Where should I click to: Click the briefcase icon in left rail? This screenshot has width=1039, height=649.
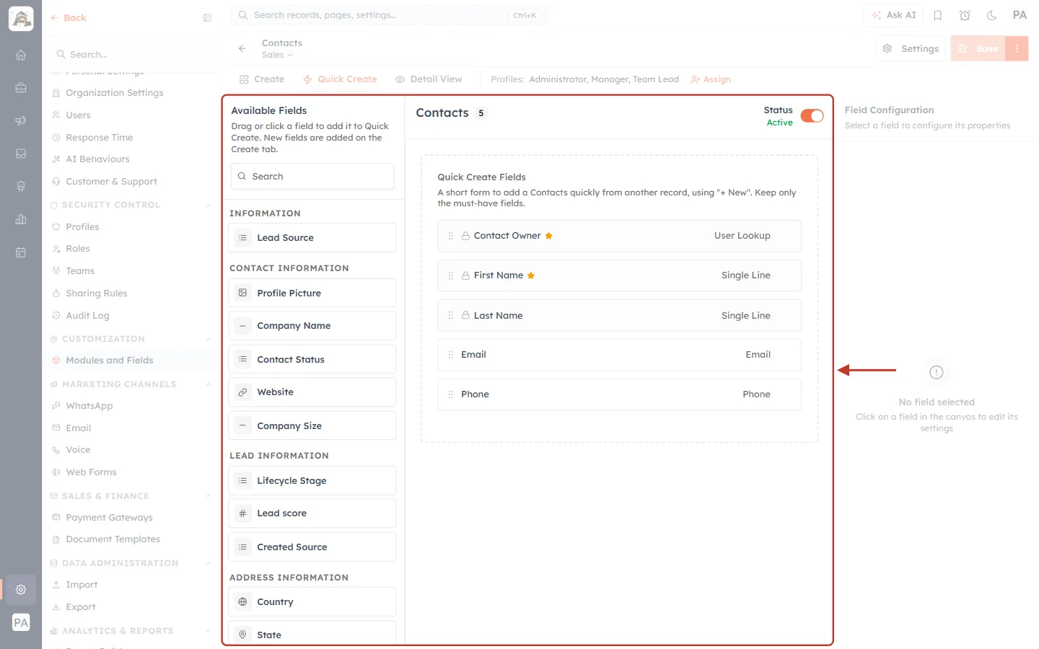21,88
